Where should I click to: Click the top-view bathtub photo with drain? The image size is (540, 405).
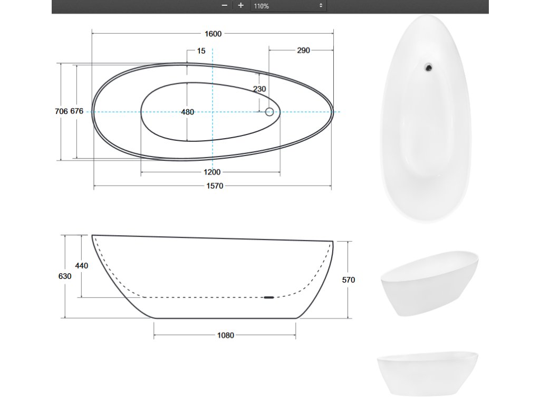click(x=426, y=118)
